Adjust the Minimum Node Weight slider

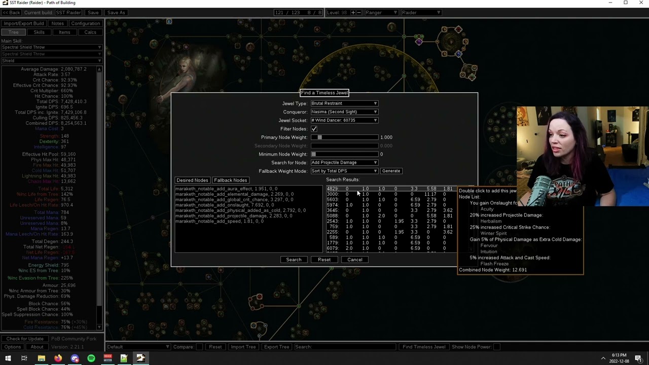[344, 154]
